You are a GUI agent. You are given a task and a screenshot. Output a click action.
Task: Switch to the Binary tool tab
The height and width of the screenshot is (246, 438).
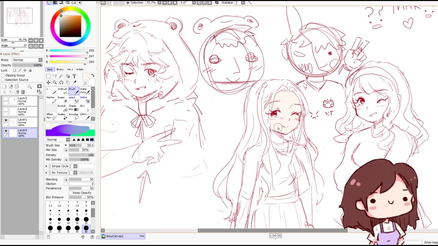[60, 69]
